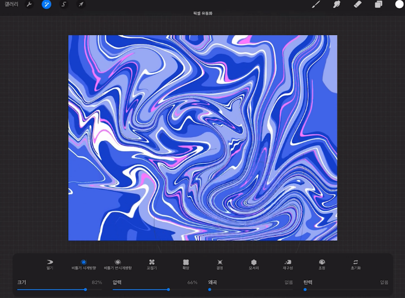Open the Actions wrench menu
405x298 pixels.
pyautogui.click(x=29, y=5)
